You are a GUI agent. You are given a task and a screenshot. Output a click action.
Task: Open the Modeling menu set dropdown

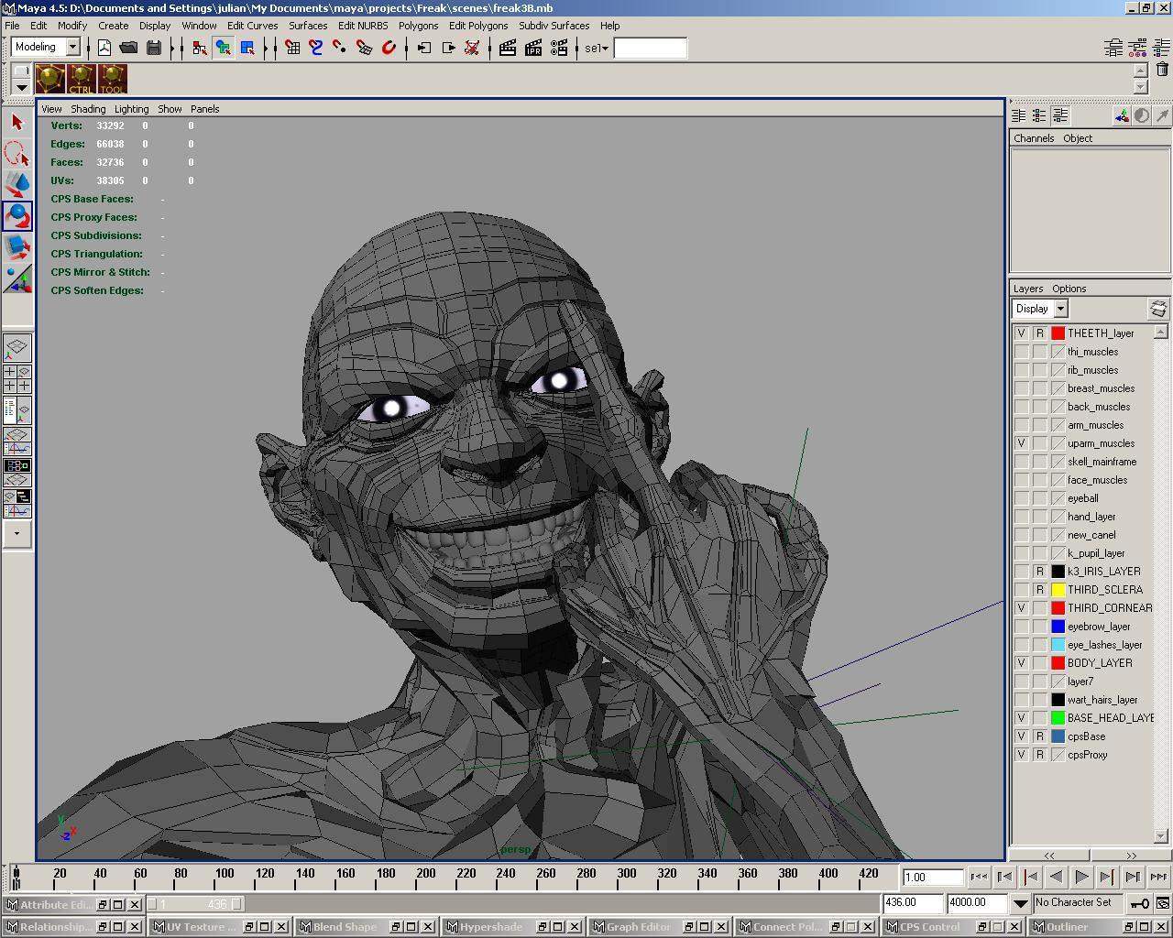point(72,47)
